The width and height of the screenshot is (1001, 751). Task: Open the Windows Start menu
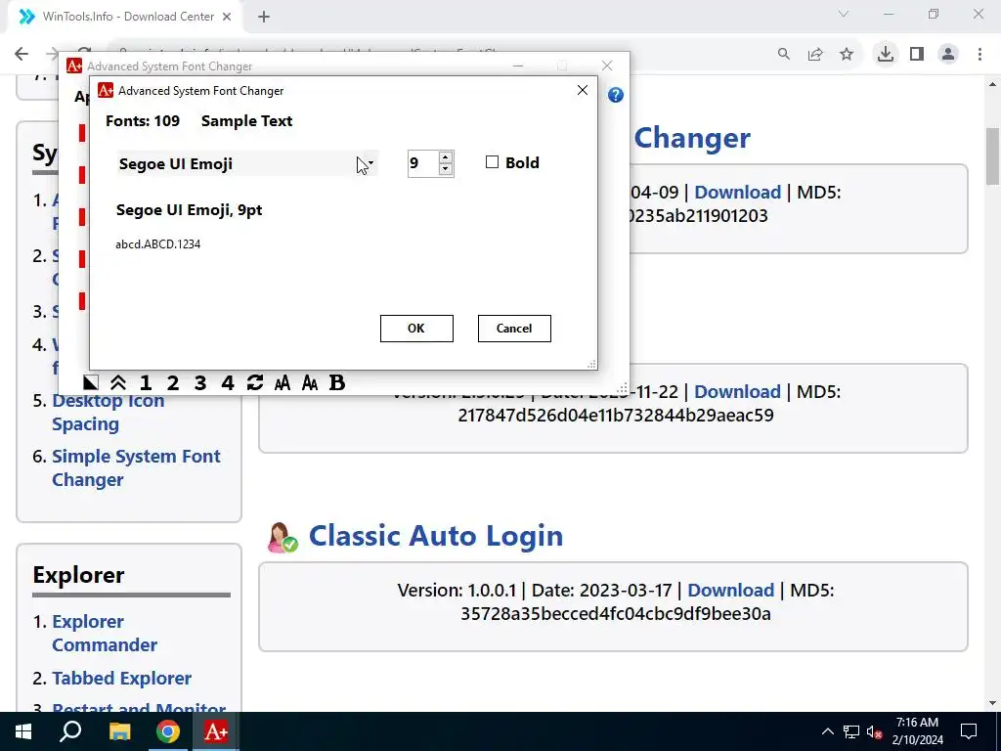coord(23,731)
